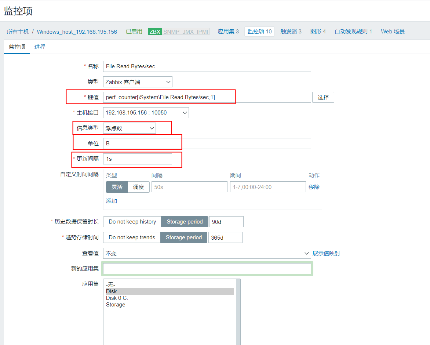430x345 pixels.
Task: Click 移除 to remove the flexible interval
Action: pyautogui.click(x=314, y=187)
